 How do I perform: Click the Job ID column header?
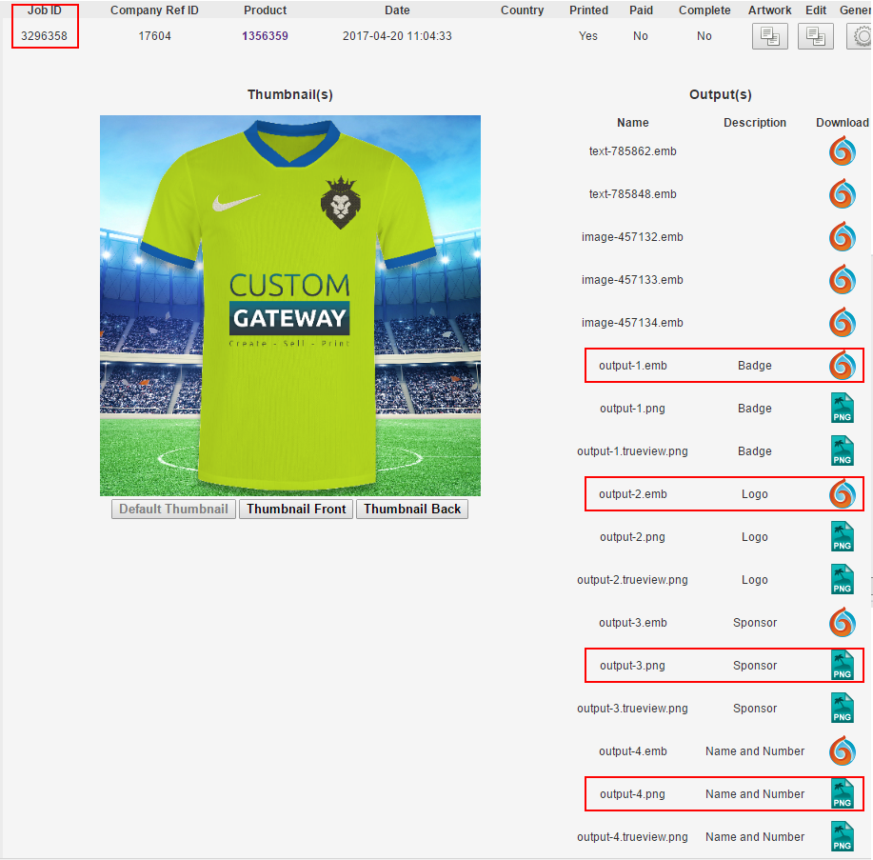(x=45, y=10)
